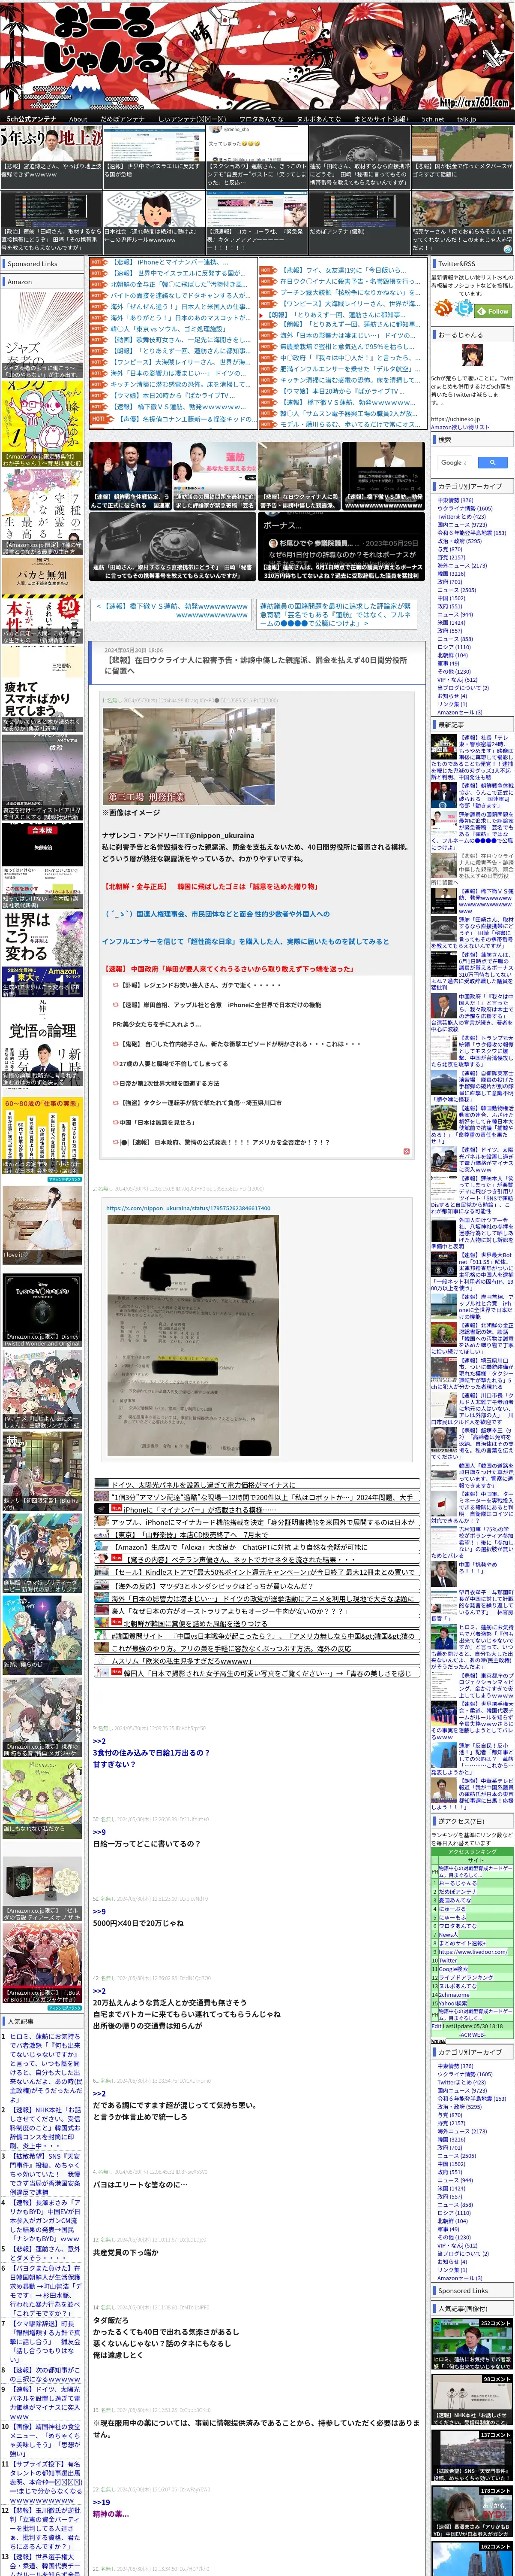
Task: Open 国内ニュース (9723) category in upper archive
Action: [x=462, y=525]
